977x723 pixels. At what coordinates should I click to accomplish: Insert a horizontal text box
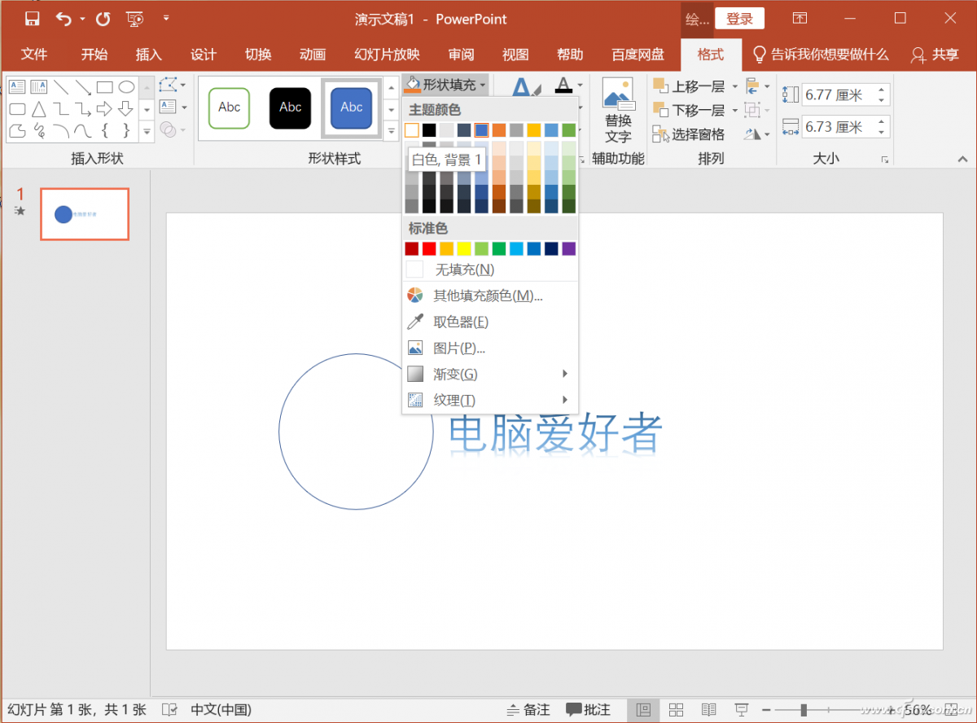(x=17, y=85)
